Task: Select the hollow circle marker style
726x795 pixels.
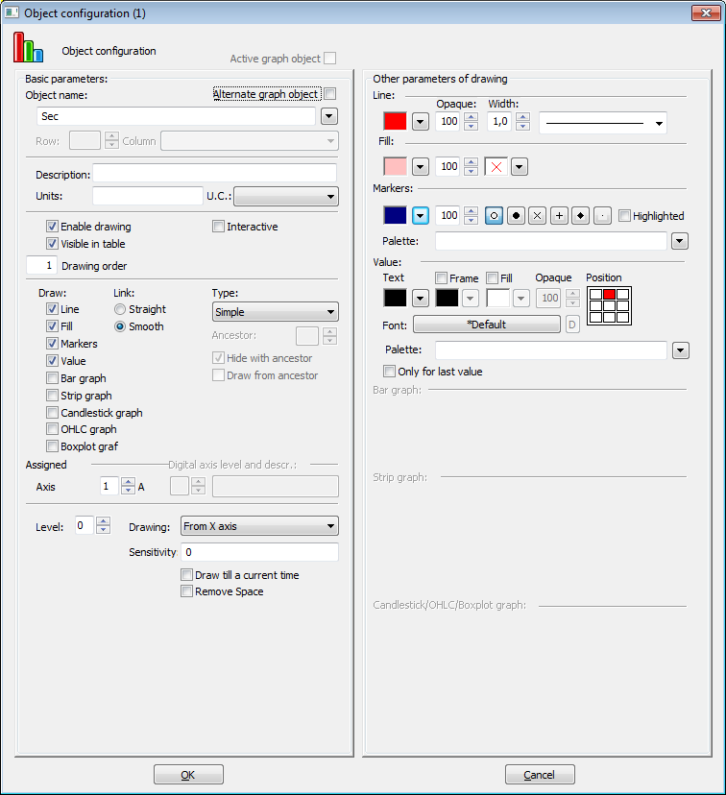Action: 495,216
